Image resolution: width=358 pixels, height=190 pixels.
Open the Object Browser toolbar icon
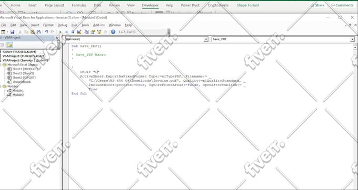coord(99,32)
